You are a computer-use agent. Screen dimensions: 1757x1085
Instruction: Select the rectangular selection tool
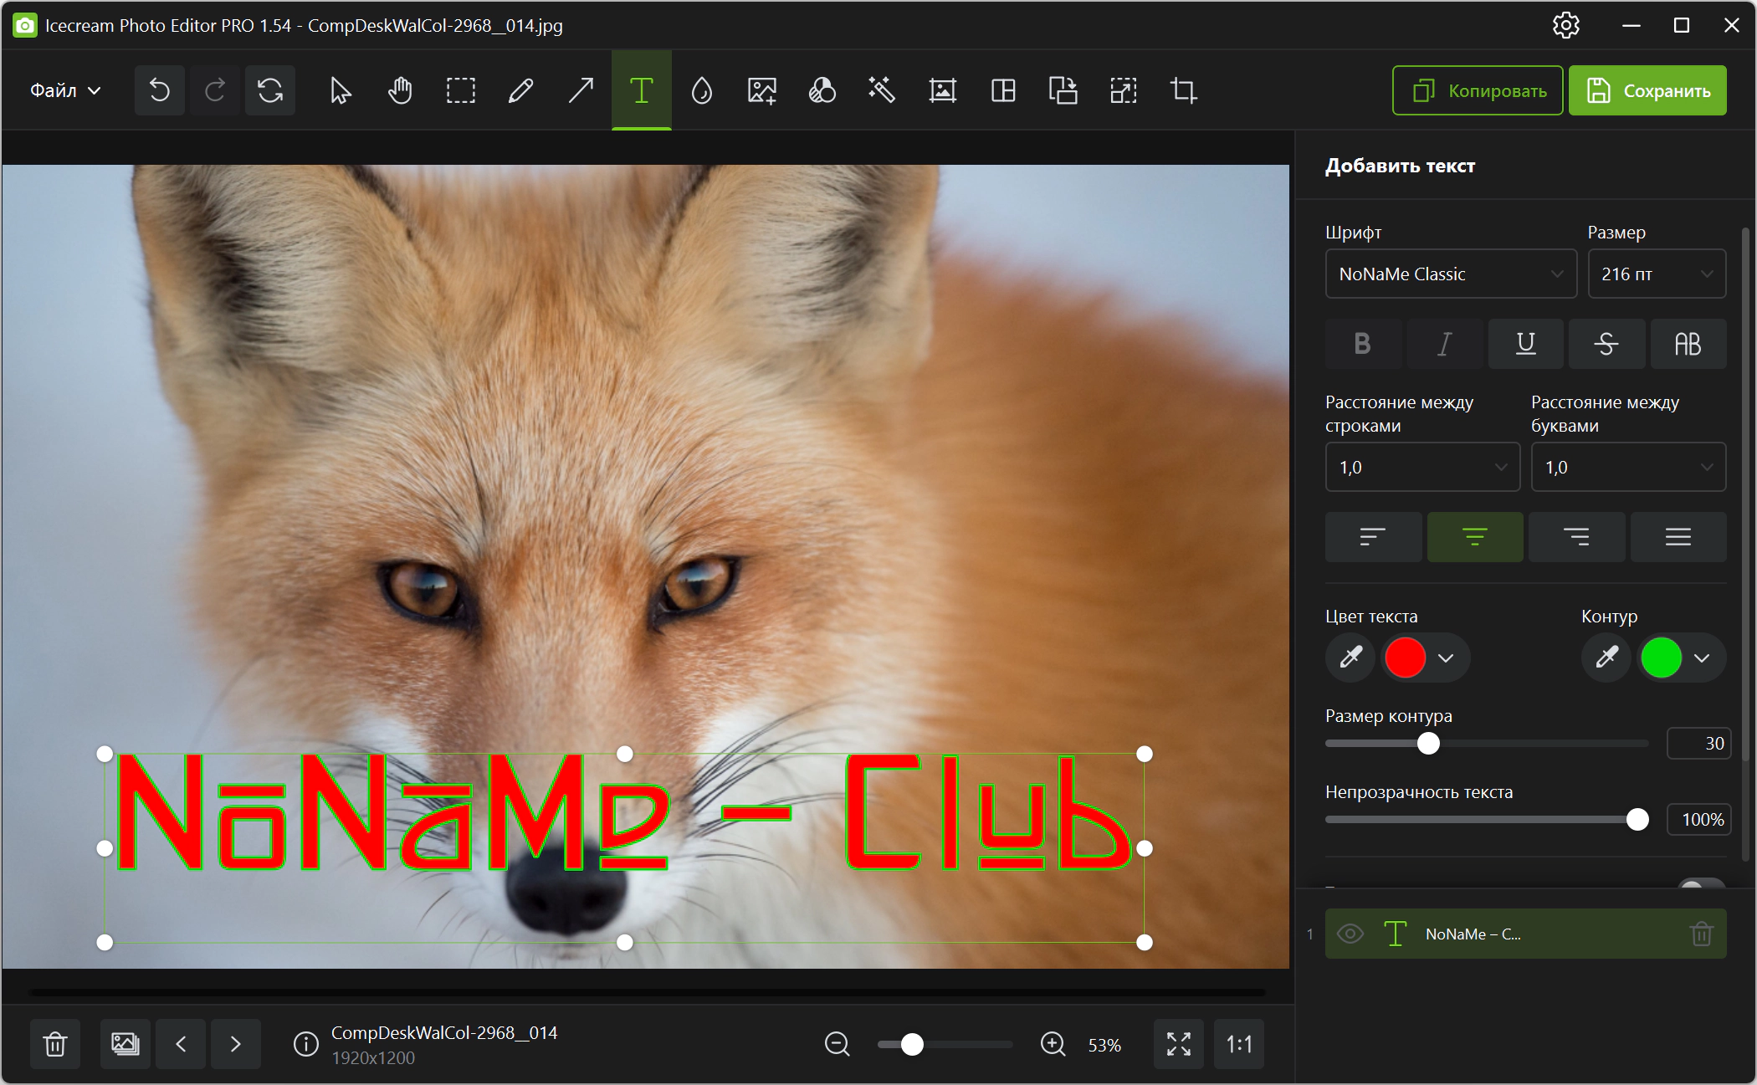(460, 90)
